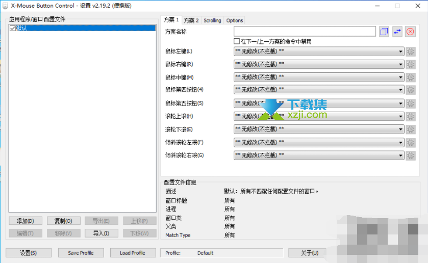Click the Match Type label
The image size is (428, 263).
(178, 235)
